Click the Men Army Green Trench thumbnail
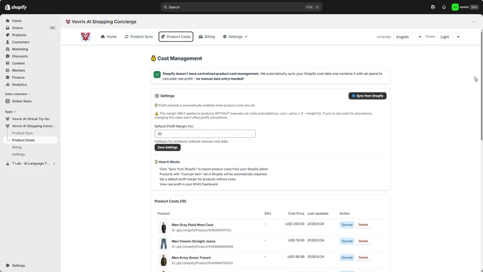Screen dimensions: 483x272 click(x=164, y=260)
